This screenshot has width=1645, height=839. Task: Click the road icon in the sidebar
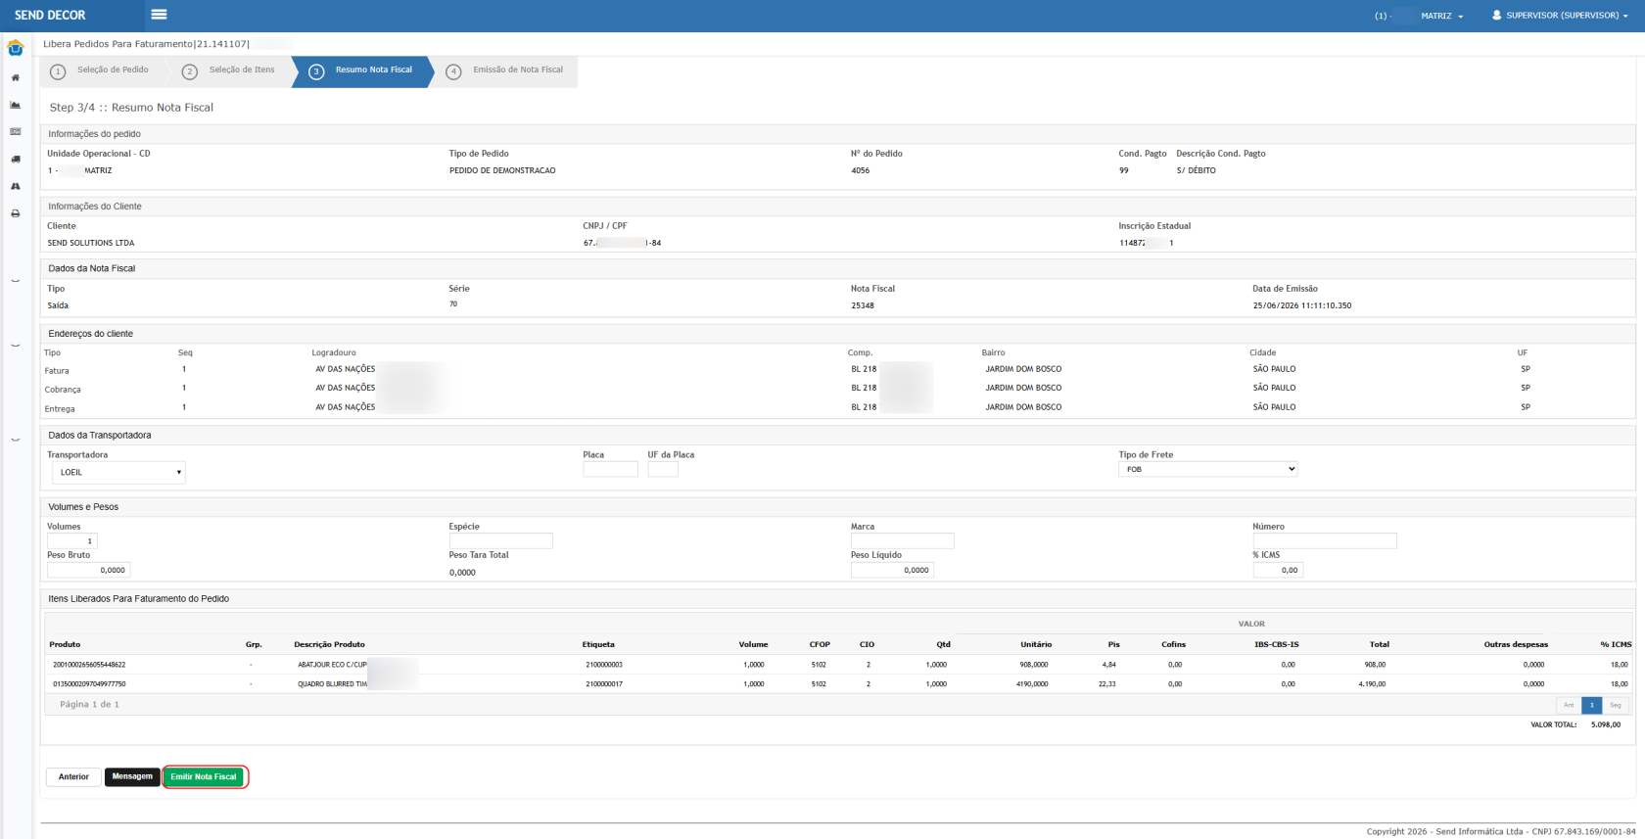tap(15, 186)
